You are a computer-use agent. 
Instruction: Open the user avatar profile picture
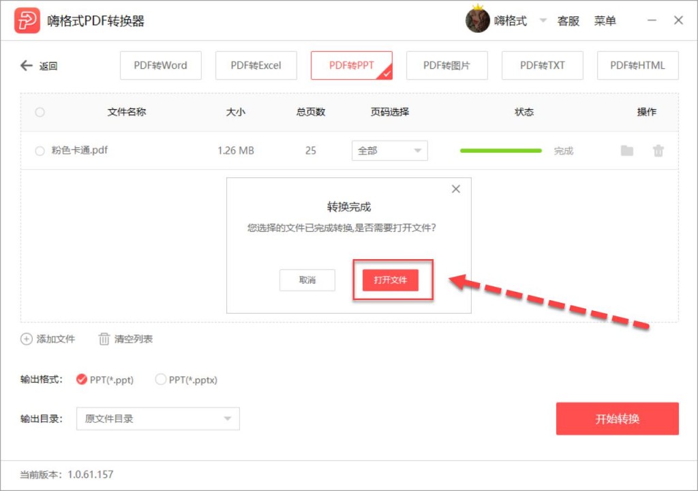tap(477, 20)
